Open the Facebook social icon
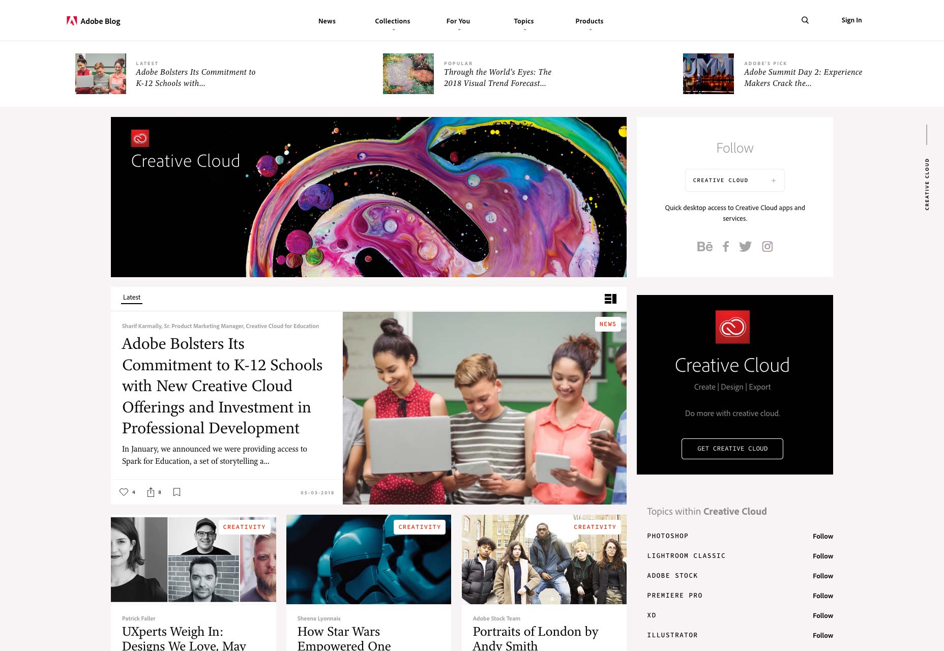944x651 pixels. 726,247
